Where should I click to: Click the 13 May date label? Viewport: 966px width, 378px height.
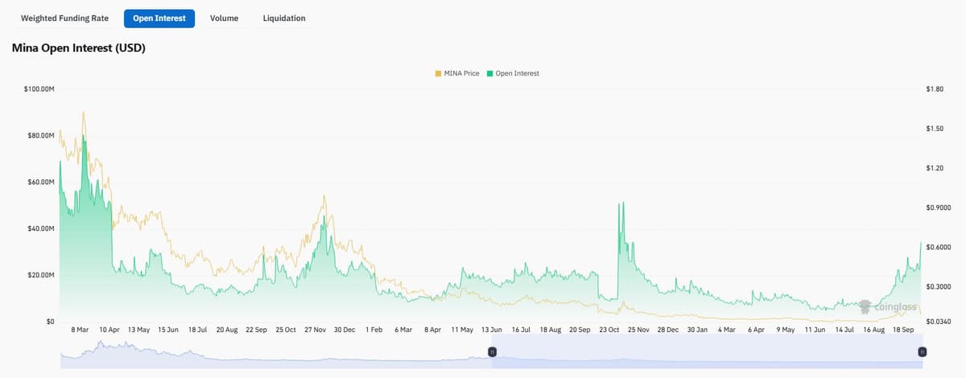(139, 330)
